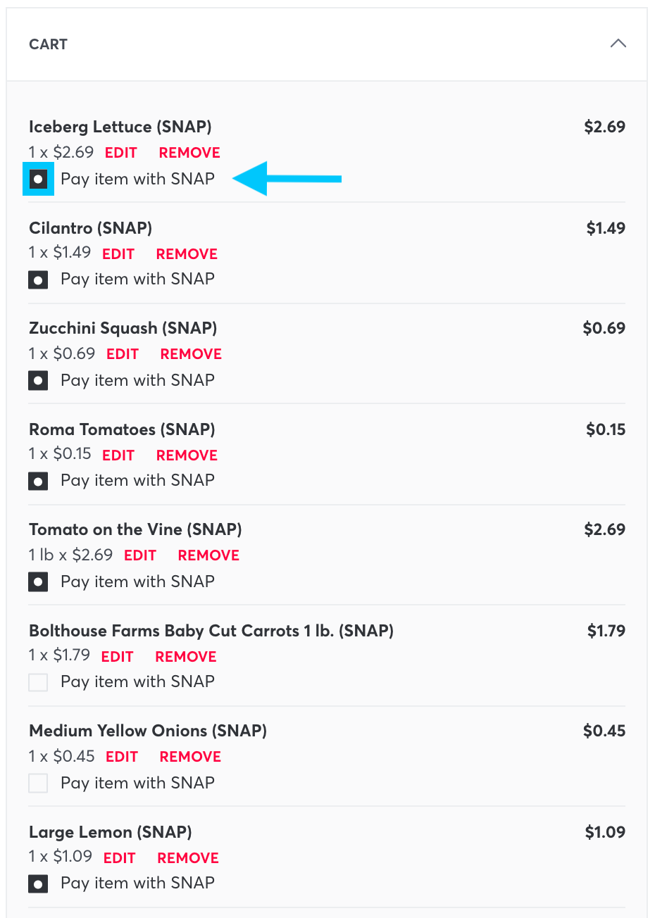Image resolution: width=655 pixels, height=918 pixels.
Task: Collapse the Cart section chevron
Action: (618, 44)
